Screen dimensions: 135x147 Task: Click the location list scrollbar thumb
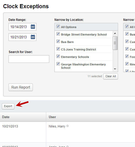115,43
